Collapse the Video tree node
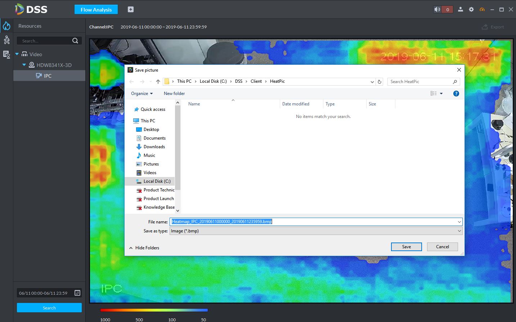516x322 pixels. pyautogui.click(x=17, y=54)
